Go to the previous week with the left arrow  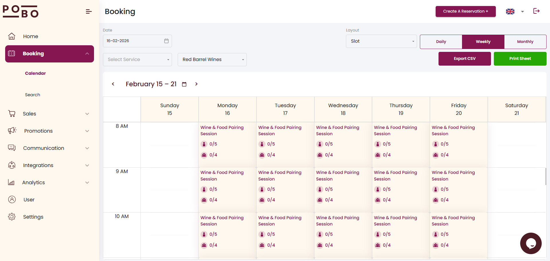click(x=113, y=84)
